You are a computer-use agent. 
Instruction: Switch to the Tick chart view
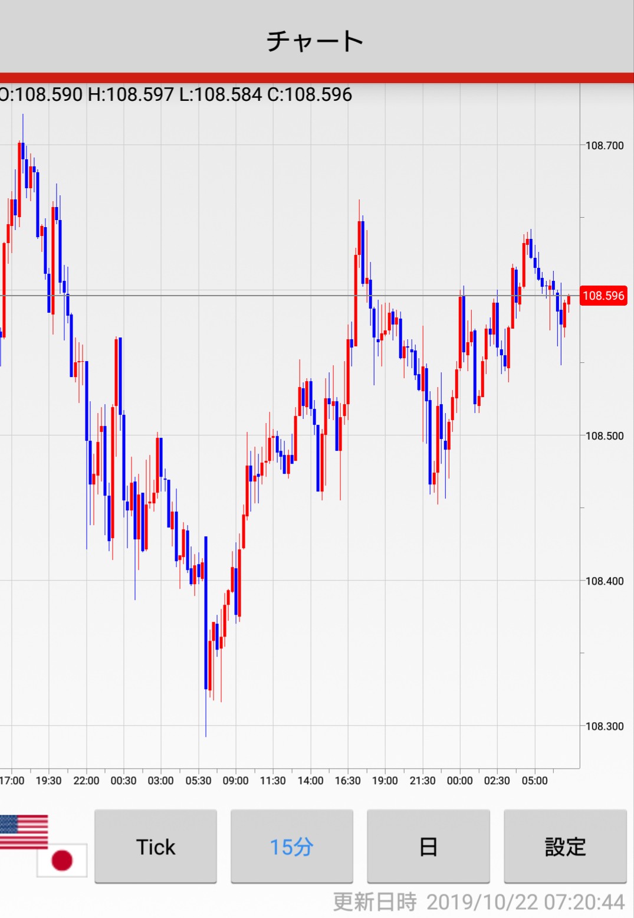coord(156,847)
